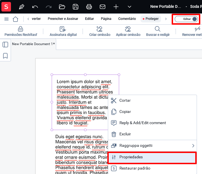Viewport: 202px width, 174px height.
Task: Click the bottom-center handle of text box
Action: 85,130
